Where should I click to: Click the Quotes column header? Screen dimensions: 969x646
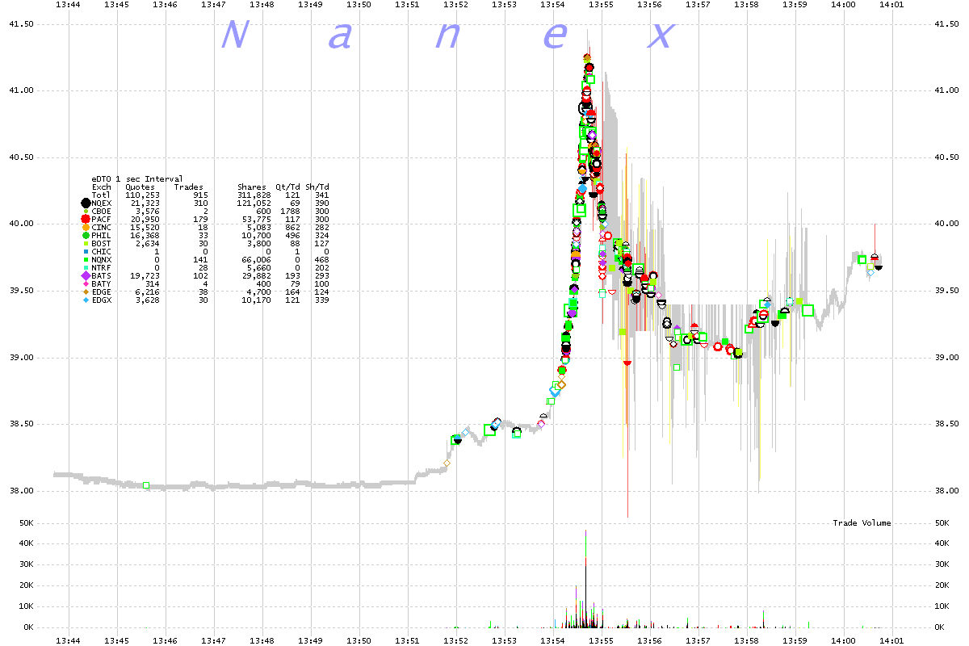(140, 187)
